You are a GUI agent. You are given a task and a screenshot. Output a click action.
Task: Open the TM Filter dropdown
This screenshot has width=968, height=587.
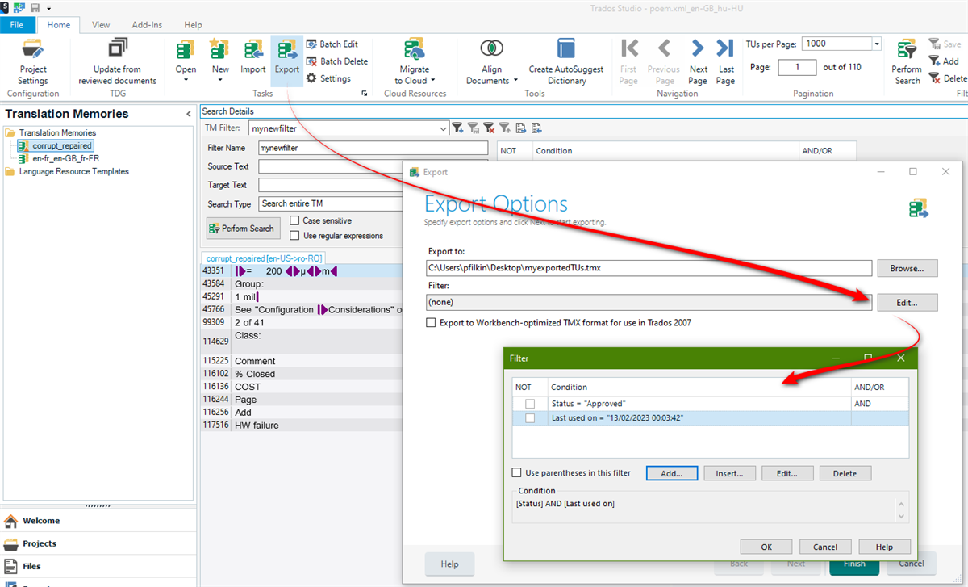click(443, 128)
